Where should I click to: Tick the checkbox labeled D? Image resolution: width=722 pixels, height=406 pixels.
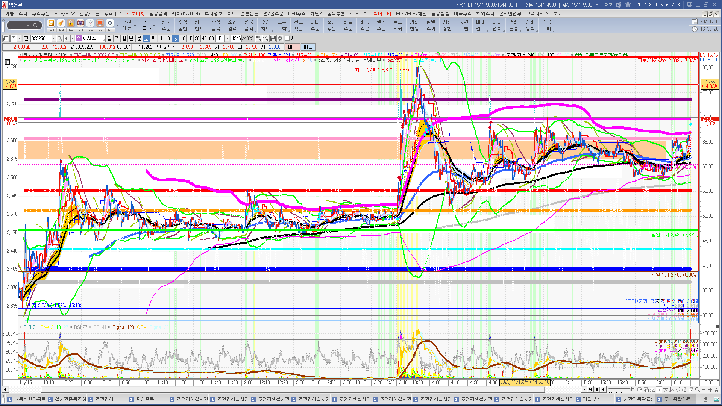pos(287,38)
